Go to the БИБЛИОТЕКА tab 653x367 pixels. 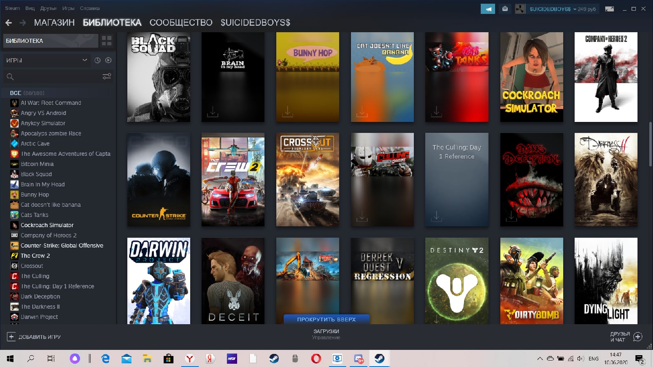pyautogui.click(x=112, y=22)
